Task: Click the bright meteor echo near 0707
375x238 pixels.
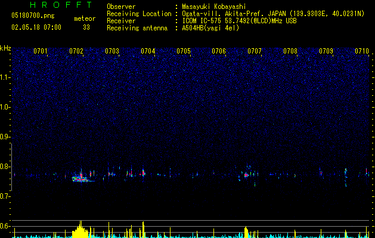Action: [246, 175]
